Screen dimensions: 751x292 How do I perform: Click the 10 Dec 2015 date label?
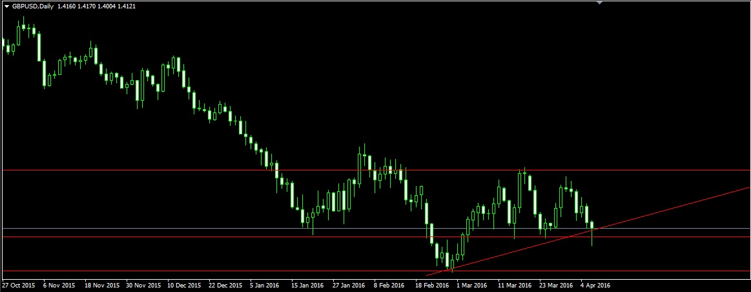pyautogui.click(x=185, y=285)
